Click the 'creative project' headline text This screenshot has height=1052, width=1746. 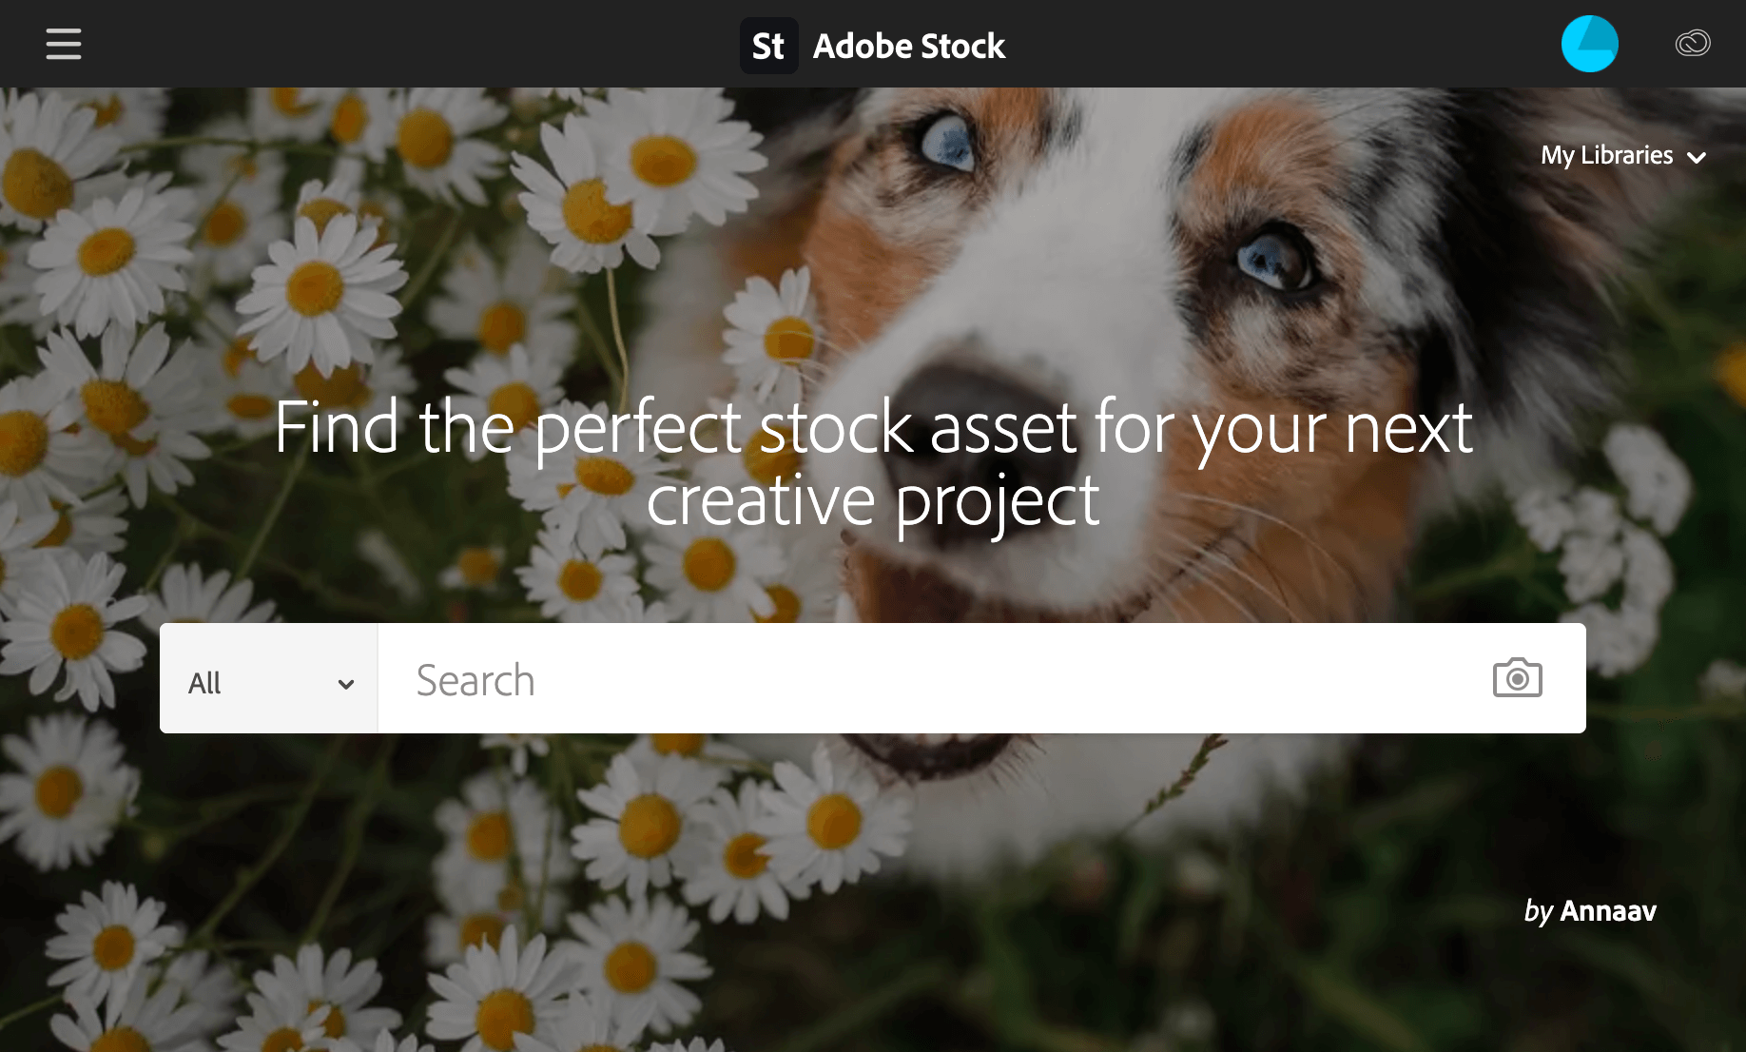coord(873,500)
